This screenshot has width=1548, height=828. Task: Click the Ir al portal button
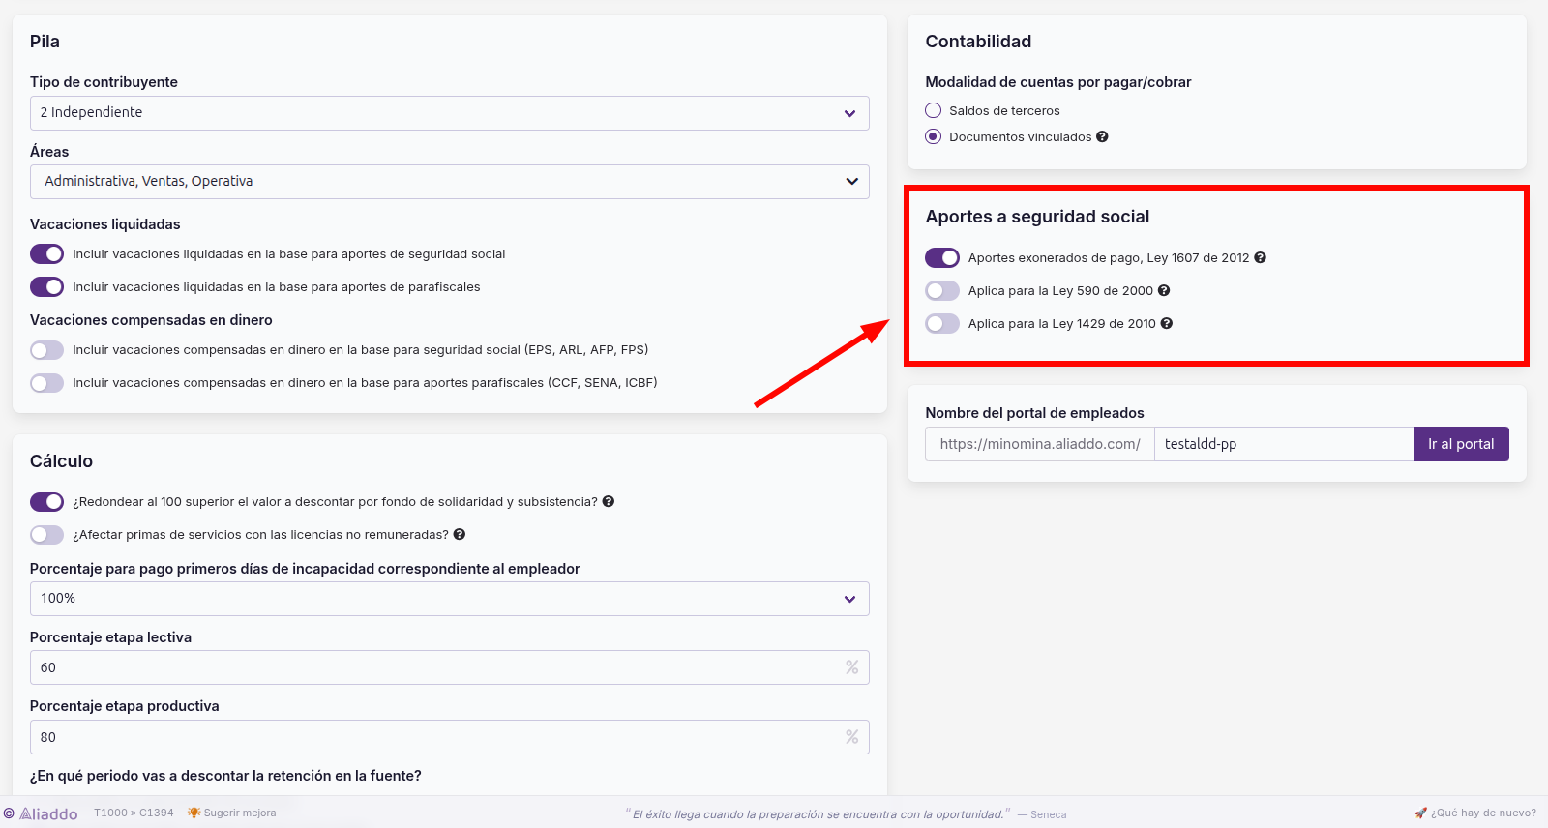pyautogui.click(x=1461, y=444)
